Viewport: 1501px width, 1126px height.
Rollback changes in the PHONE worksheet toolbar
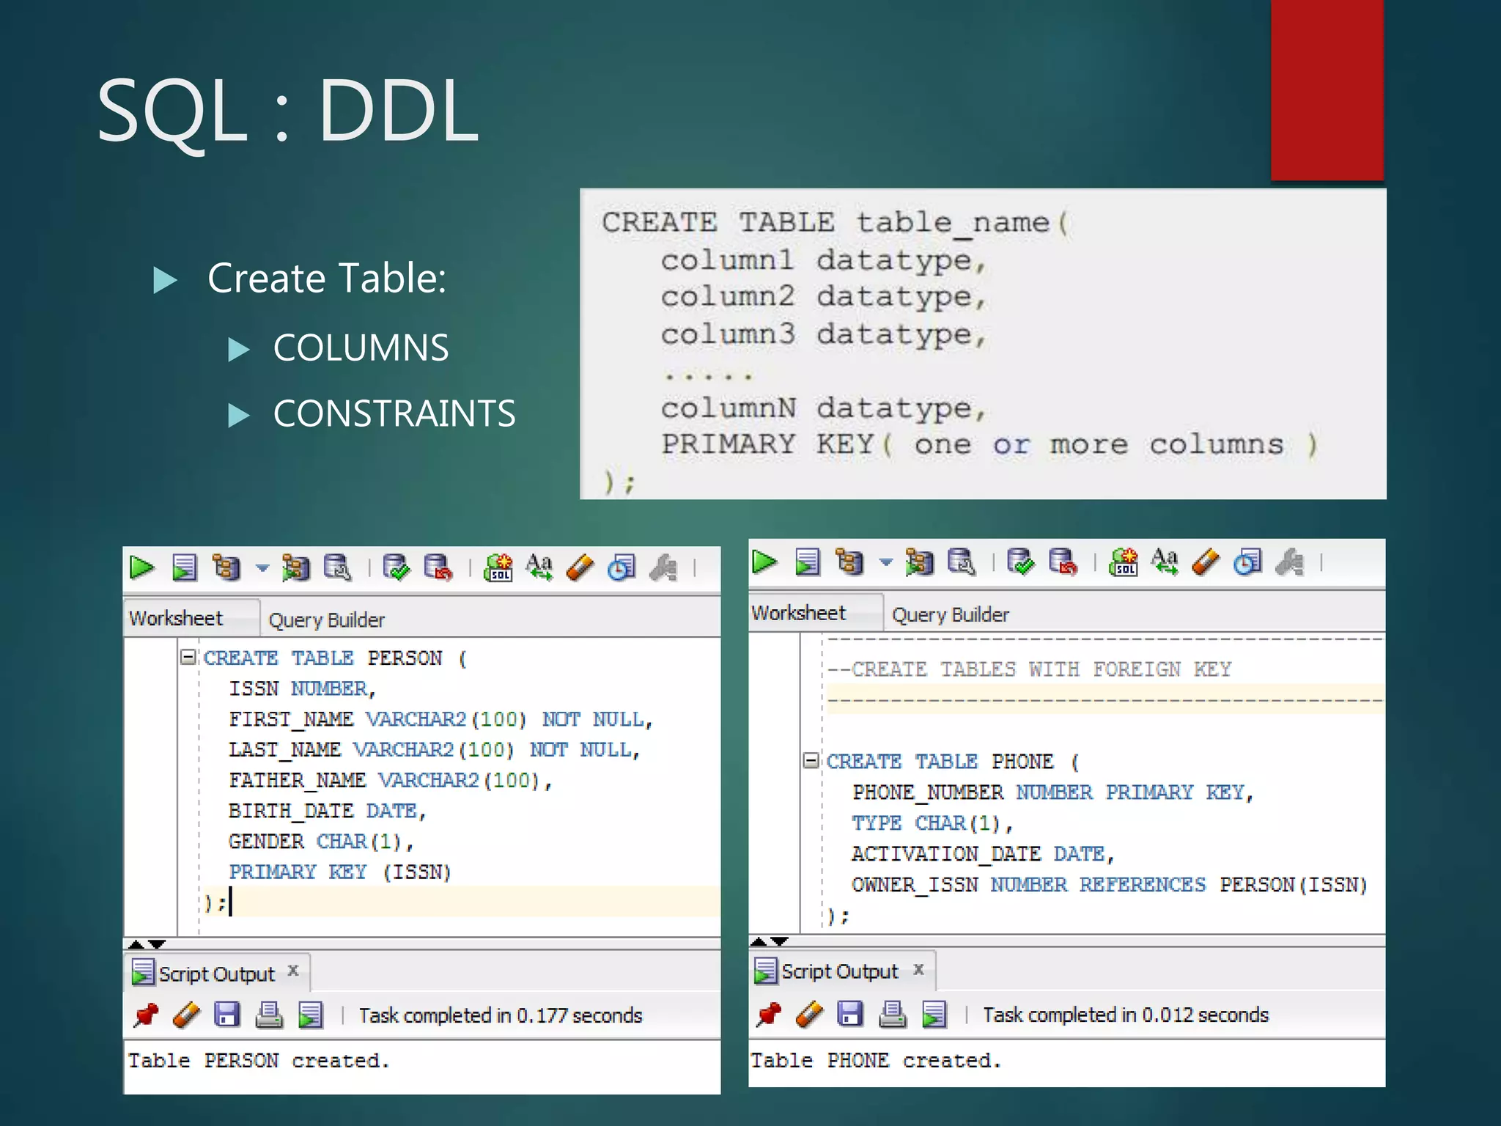coord(1063,562)
